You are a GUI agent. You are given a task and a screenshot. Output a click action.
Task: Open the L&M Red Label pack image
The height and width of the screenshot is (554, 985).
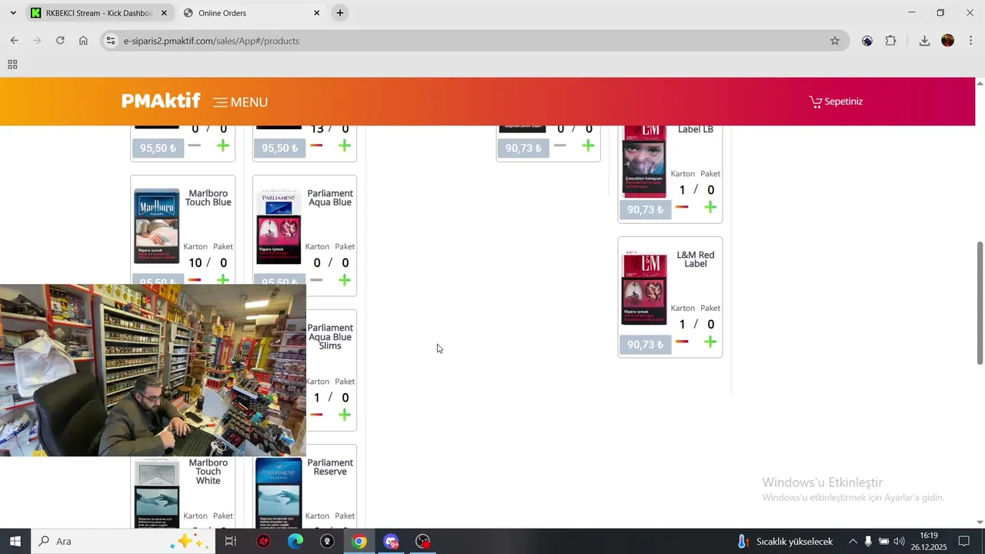click(x=644, y=288)
